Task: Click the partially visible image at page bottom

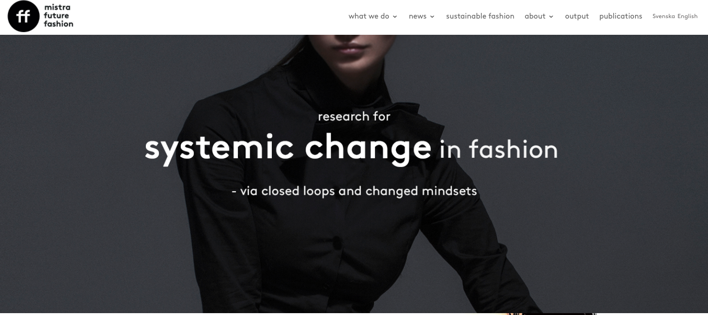Action: 530,314
